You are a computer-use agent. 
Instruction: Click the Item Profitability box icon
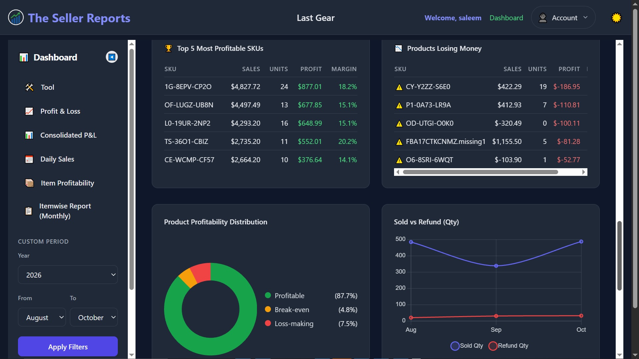pos(30,183)
